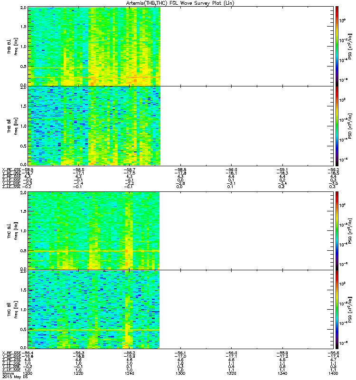
Task: Click the THB X_RE_GSE value -59.0
Action: click(231, 170)
